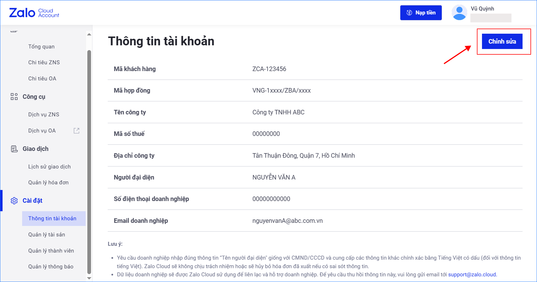
Task: Click the Giao dịch receipt icon
Action: click(x=14, y=149)
